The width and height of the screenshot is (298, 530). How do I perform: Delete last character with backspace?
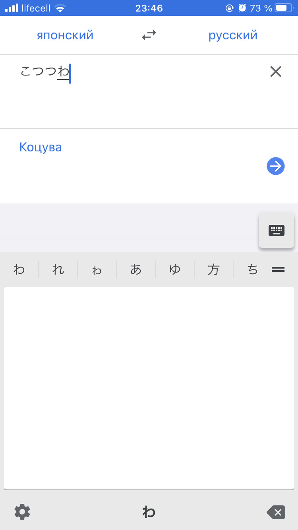[276, 512]
